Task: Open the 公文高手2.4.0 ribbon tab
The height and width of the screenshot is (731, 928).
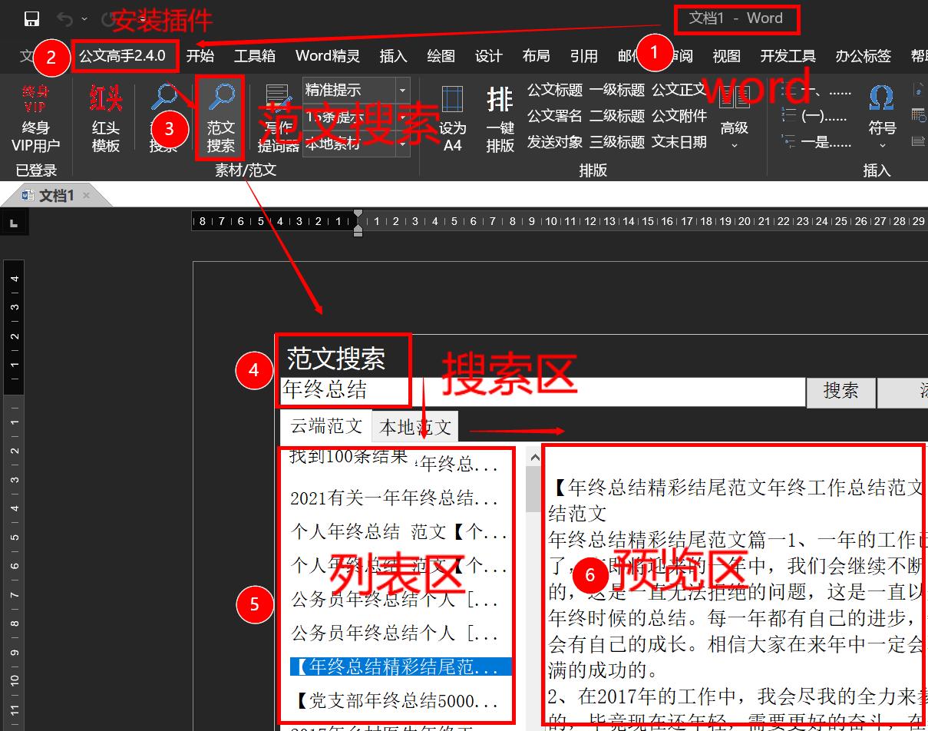Action: point(123,56)
